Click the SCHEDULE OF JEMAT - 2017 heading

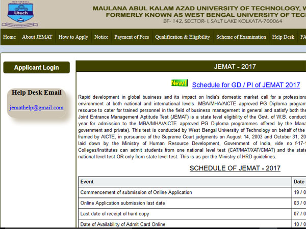click(x=242, y=168)
